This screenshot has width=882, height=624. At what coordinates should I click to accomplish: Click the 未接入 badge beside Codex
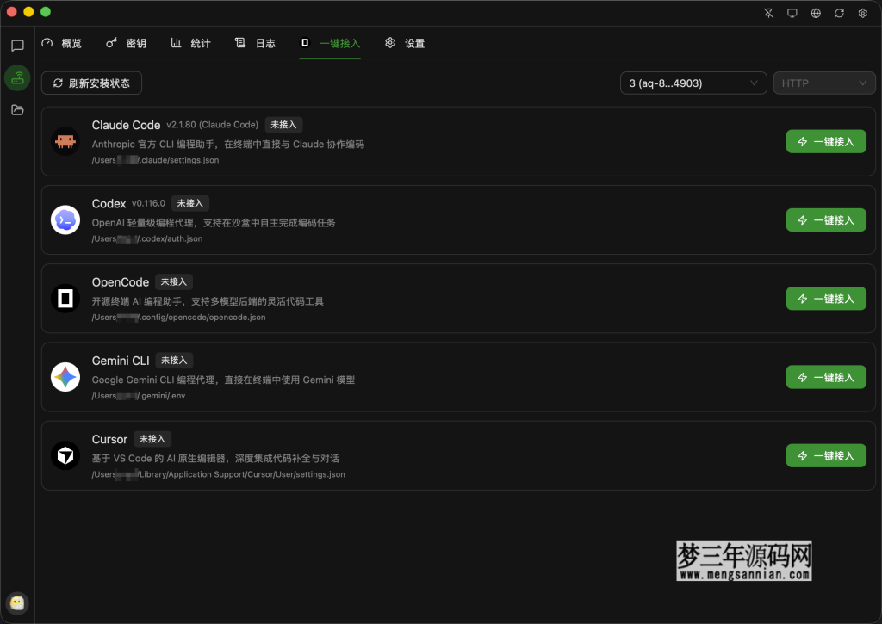coord(190,203)
